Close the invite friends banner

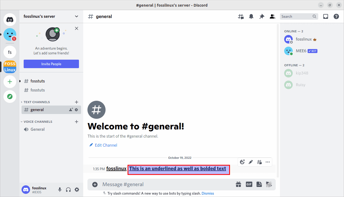tap(77, 28)
